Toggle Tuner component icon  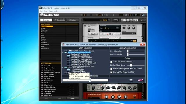tap(85, 38)
